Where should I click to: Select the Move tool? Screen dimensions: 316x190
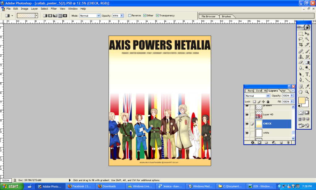pyautogui.click(x=307, y=33)
